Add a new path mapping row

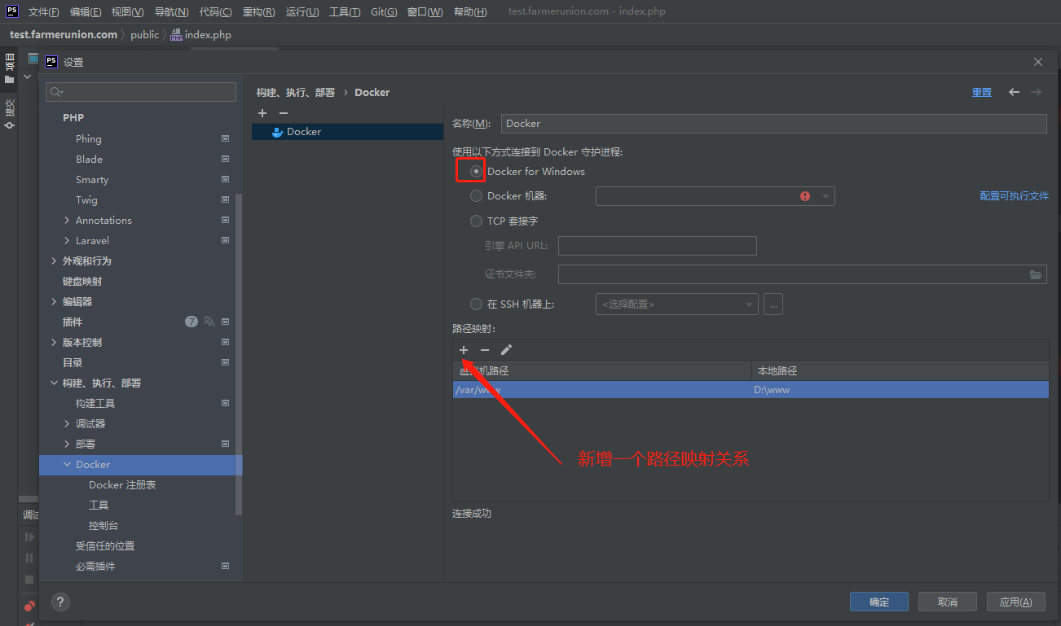(464, 350)
